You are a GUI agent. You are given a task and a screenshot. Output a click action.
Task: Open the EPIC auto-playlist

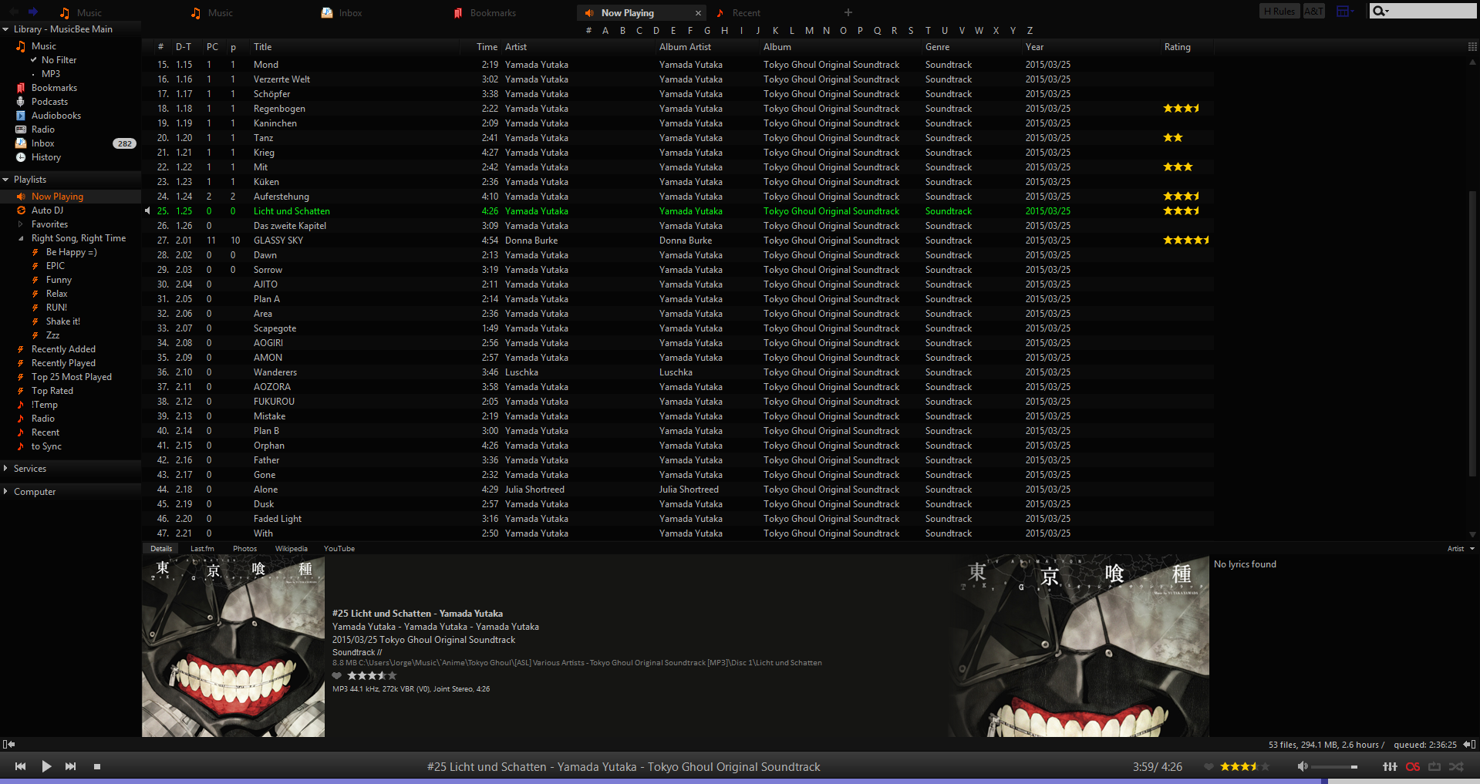tap(55, 266)
